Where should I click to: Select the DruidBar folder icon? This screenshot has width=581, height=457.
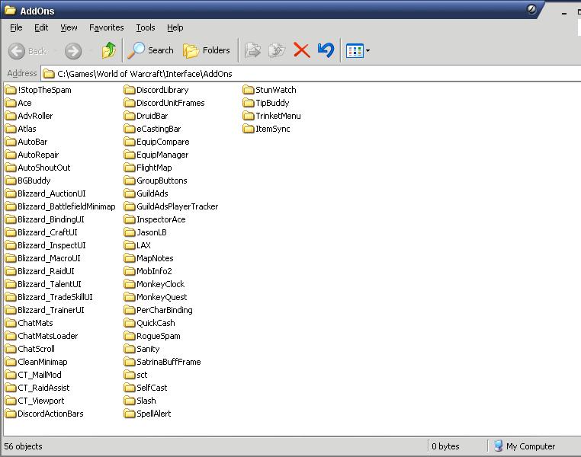pos(130,116)
